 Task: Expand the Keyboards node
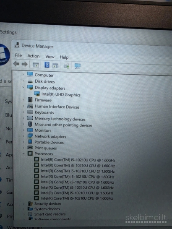(x=23, y=112)
